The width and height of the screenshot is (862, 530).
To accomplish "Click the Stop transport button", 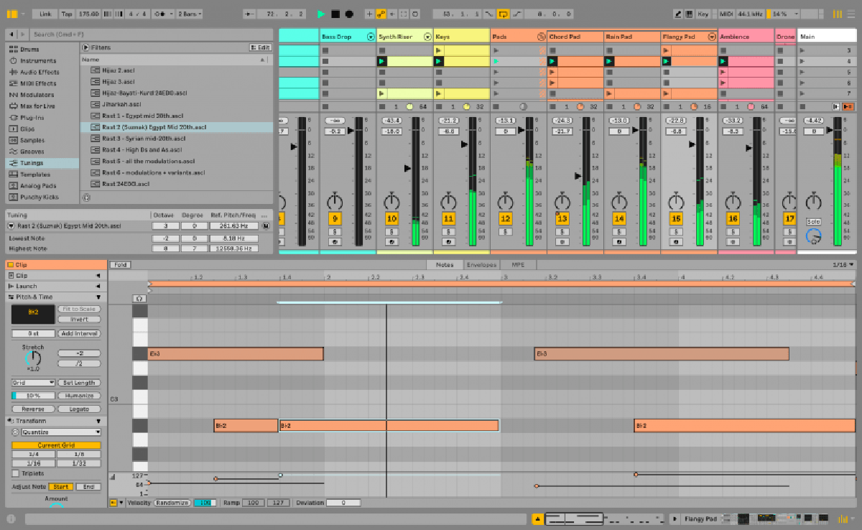I will [335, 14].
